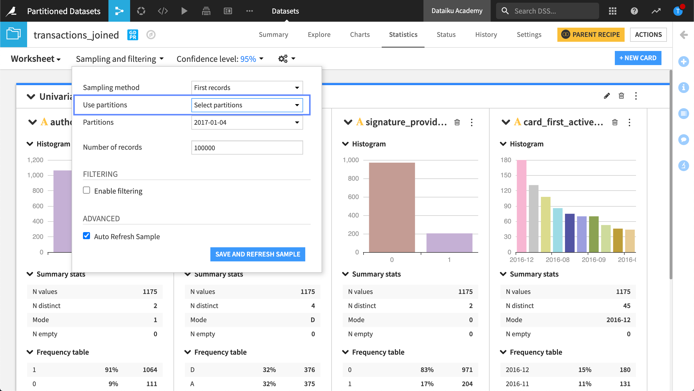Open the Sampling method dropdown
This screenshot has width=694, height=391.
(x=247, y=88)
